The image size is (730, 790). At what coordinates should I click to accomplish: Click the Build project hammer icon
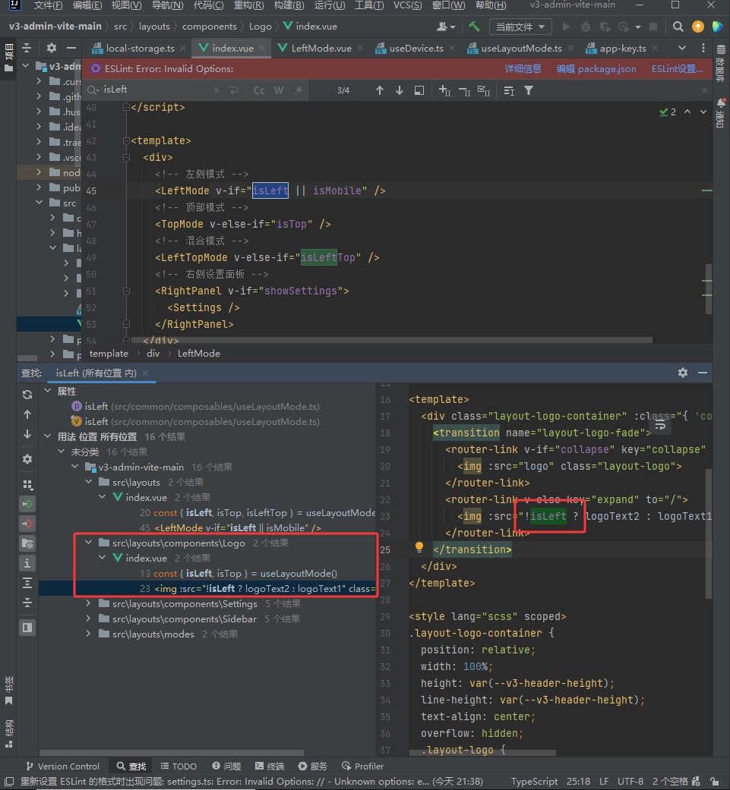click(x=474, y=27)
